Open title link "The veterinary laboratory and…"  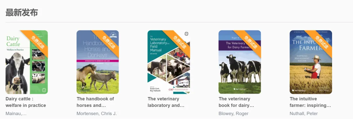click(x=166, y=102)
